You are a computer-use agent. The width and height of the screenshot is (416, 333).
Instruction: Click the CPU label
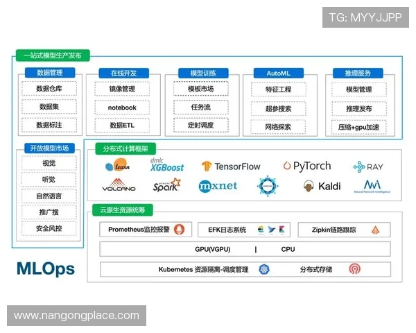click(288, 249)
